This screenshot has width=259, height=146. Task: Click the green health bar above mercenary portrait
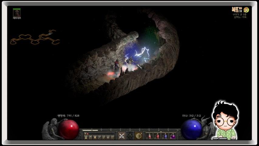pos(17,9)
